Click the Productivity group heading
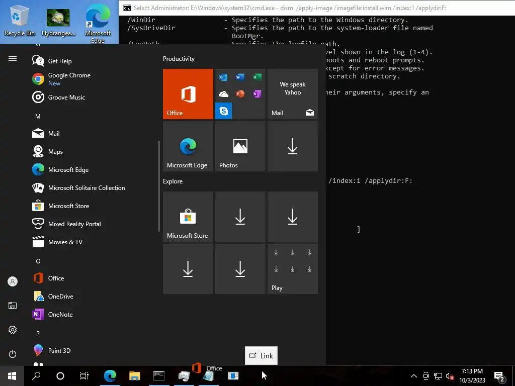This screenshot has height=386, width=515. (x=179, y=59)
